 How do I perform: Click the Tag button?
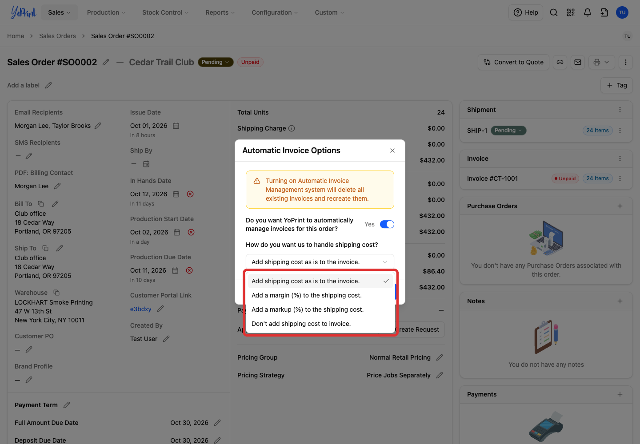point(617,85)
